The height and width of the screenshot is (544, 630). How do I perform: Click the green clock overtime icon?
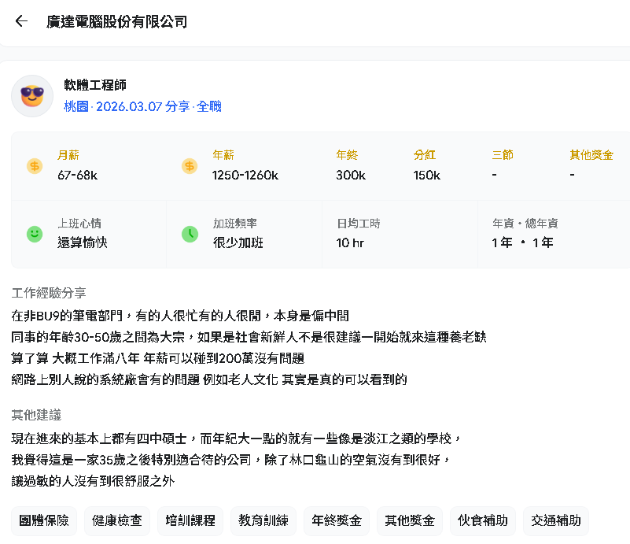click(x=190, y=234)
